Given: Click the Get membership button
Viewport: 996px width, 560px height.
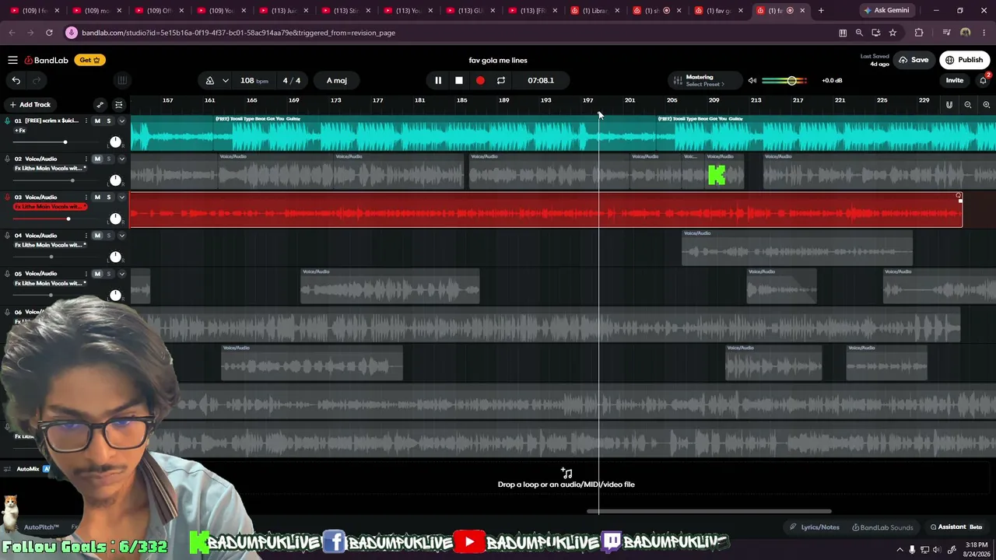Looking at the screenshot, I should [89, 60].
